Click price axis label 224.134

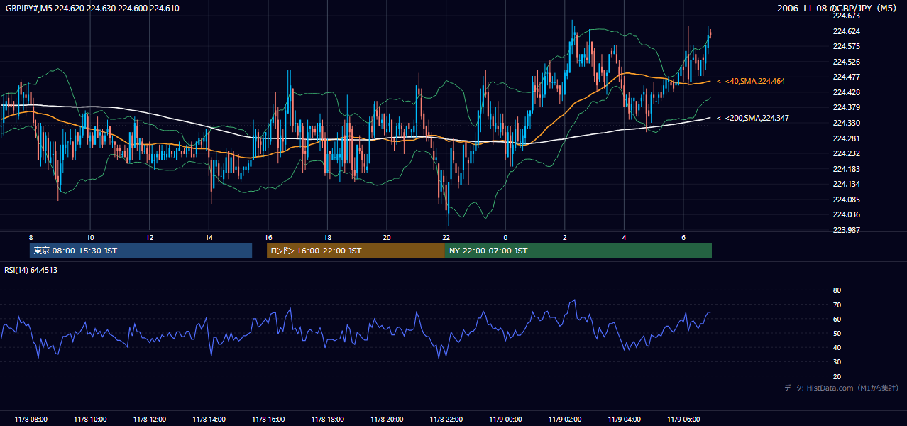click(846, 184)
